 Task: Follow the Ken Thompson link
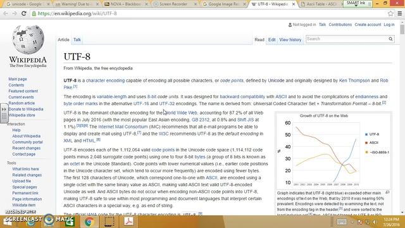coord(354,80)
